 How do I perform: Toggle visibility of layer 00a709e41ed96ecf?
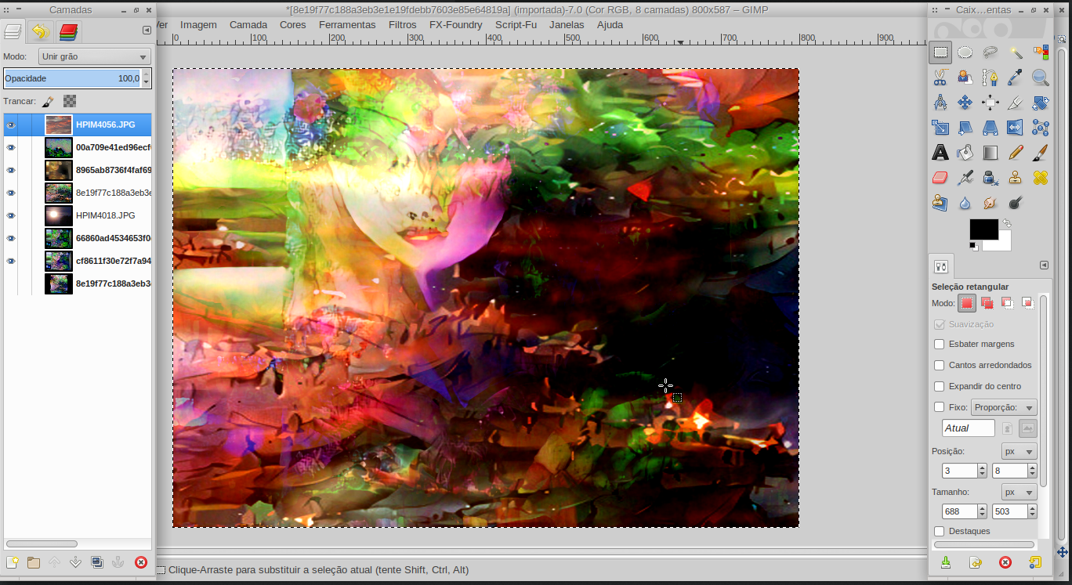[x=11, y=147]
